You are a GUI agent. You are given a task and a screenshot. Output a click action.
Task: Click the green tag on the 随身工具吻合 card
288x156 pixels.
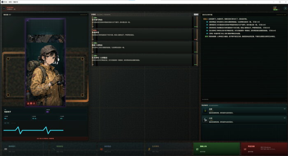click(95, 43)
